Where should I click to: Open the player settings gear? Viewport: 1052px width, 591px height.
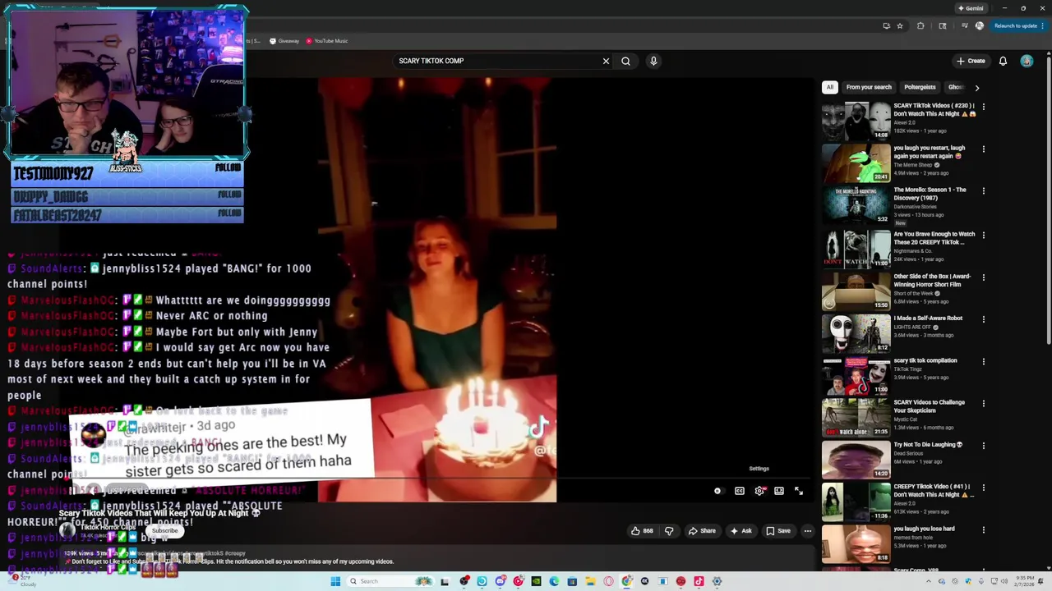[759, 491]
